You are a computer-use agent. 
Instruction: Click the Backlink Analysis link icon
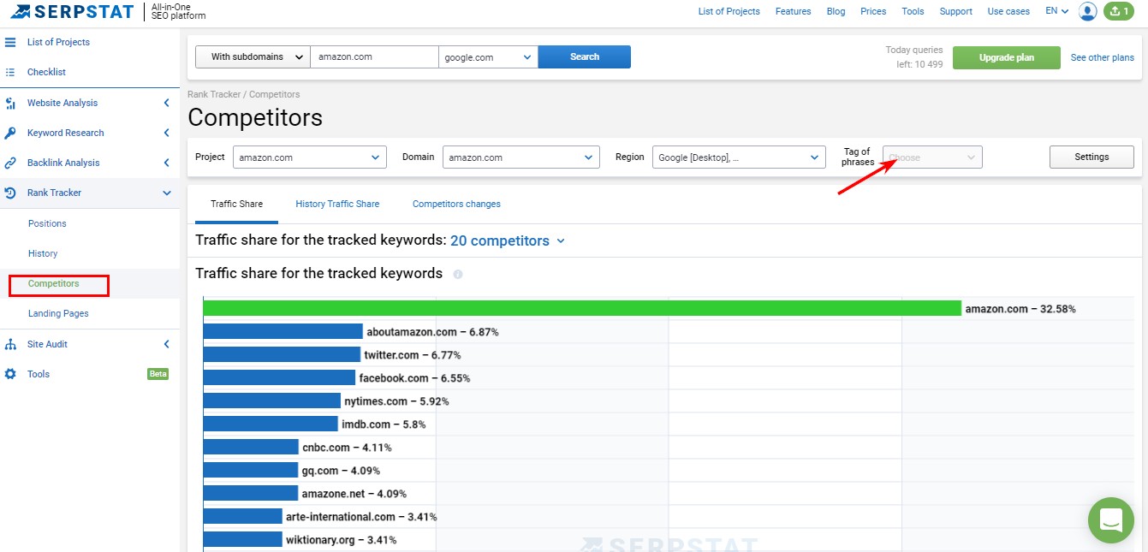[x=10, y=163]
